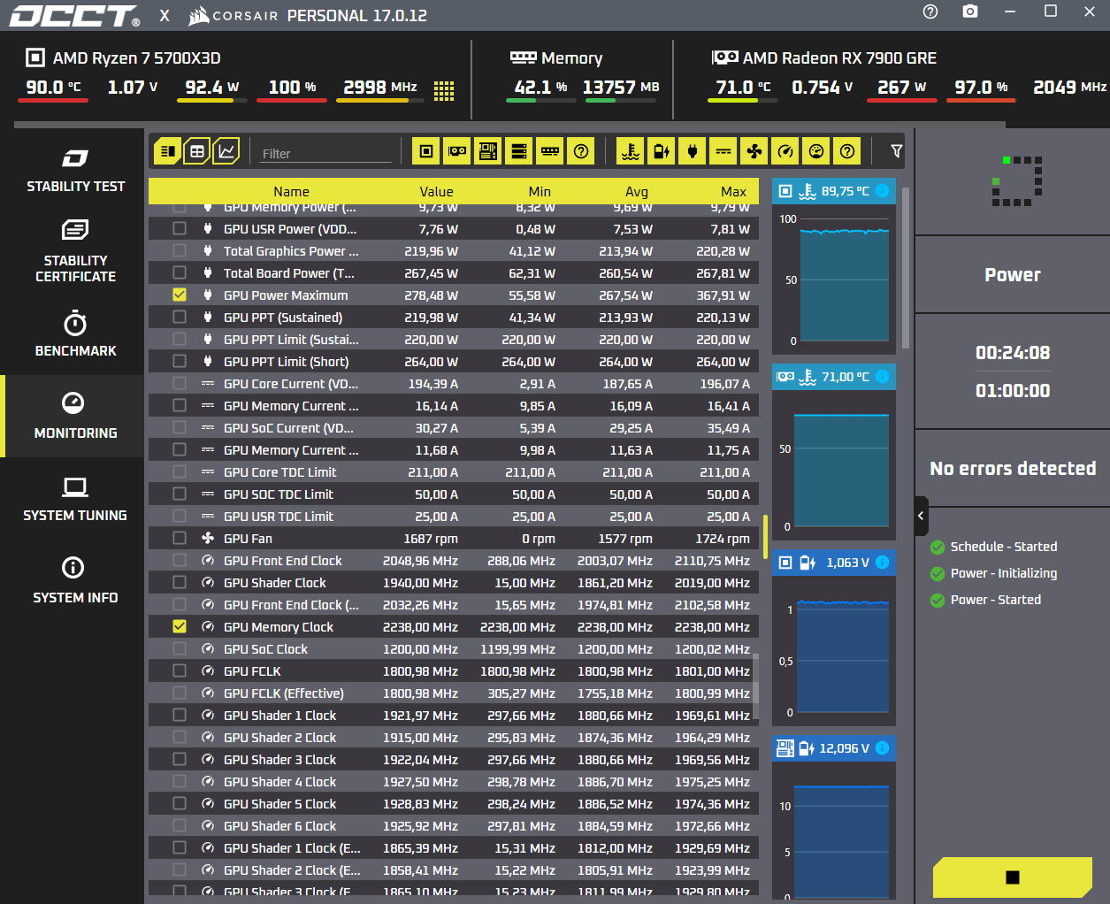The image size is (1110, 904).
Task: Sort by the Min column header
Action: [540, 191]
